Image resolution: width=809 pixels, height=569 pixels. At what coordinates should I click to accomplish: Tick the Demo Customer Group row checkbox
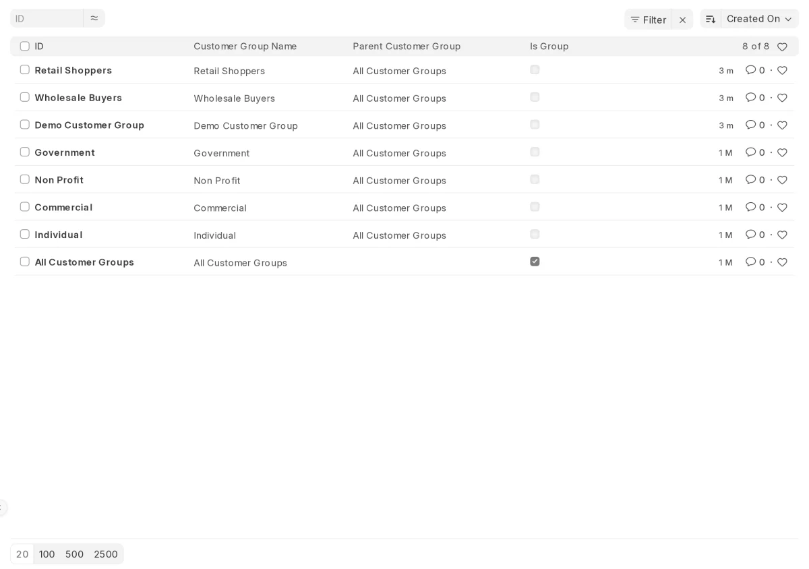[x=25, y=124]
